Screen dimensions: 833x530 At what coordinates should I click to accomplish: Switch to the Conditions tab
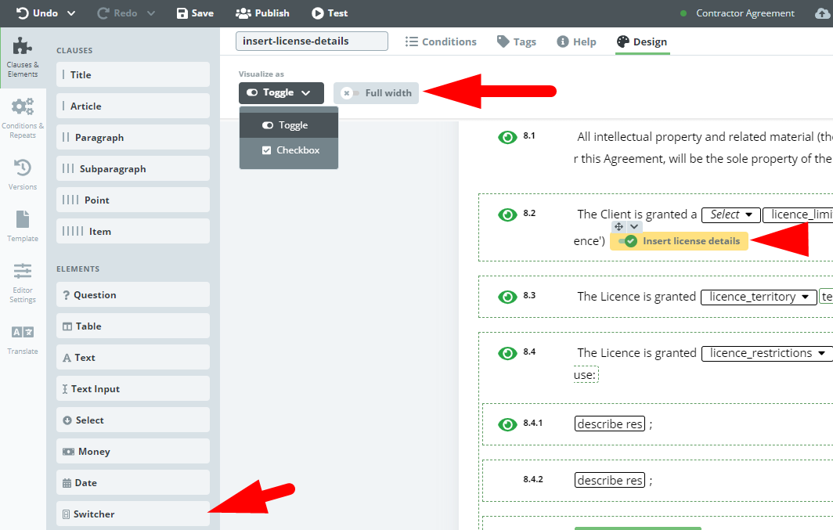click(441, 41)
